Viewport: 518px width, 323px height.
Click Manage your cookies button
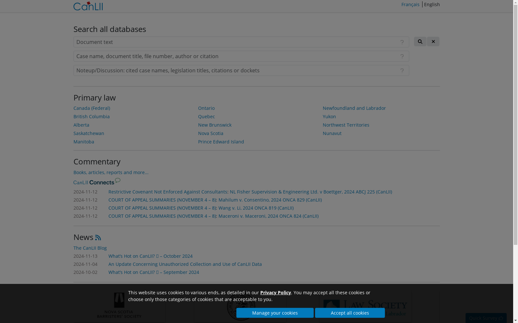pyautogui.click(x=275, y=313)
